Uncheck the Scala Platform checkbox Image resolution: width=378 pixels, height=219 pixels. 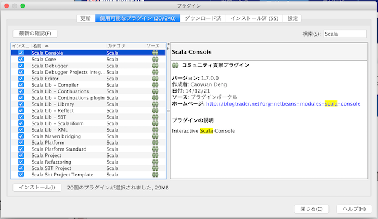pos(21,142)
